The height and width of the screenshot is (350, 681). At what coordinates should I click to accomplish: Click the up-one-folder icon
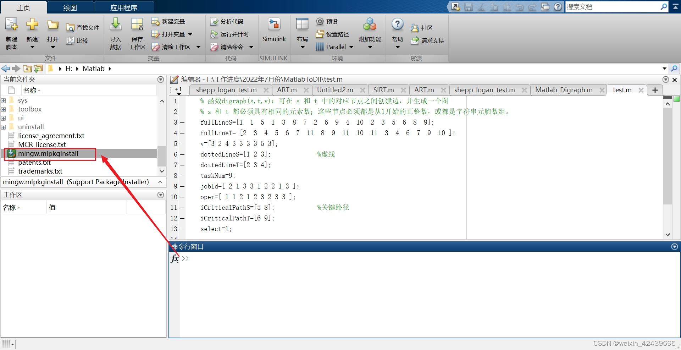27,69
